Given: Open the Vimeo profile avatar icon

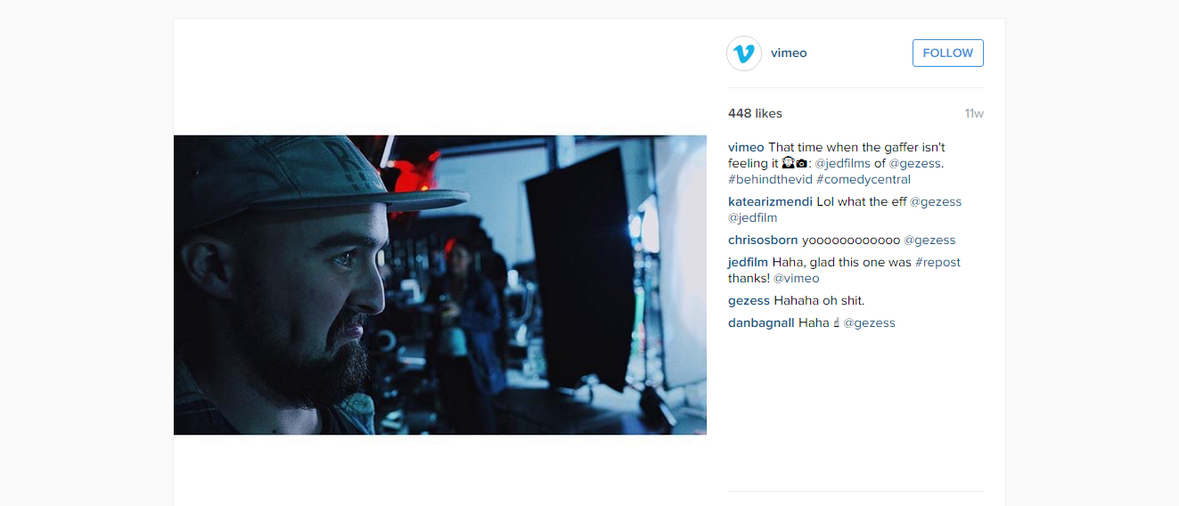Looking at the screenshot, I should (744, 53).
